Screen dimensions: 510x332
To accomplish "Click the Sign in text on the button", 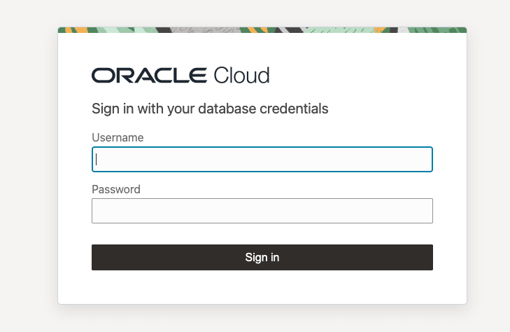I will point(262,257).
